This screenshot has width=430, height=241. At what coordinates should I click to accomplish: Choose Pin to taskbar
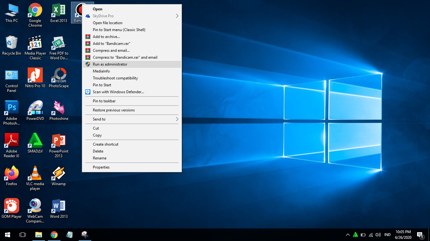pos(132,101)
